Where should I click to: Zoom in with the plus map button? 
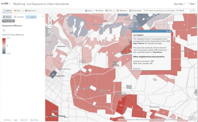point(50,18)
